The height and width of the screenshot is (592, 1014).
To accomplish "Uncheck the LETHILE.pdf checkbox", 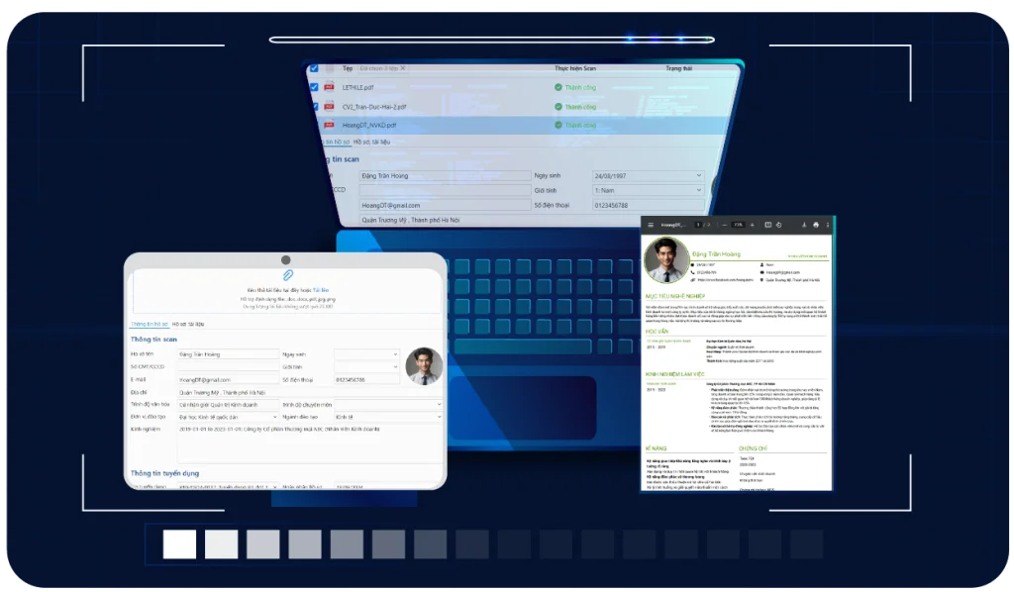I will click(314, 87).
